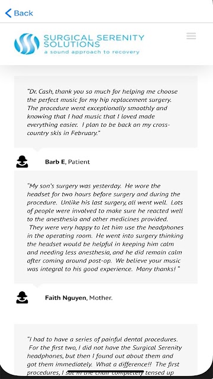213x379 pixels.
Task: Open the hamburger menu
Action: click(191, 36)
